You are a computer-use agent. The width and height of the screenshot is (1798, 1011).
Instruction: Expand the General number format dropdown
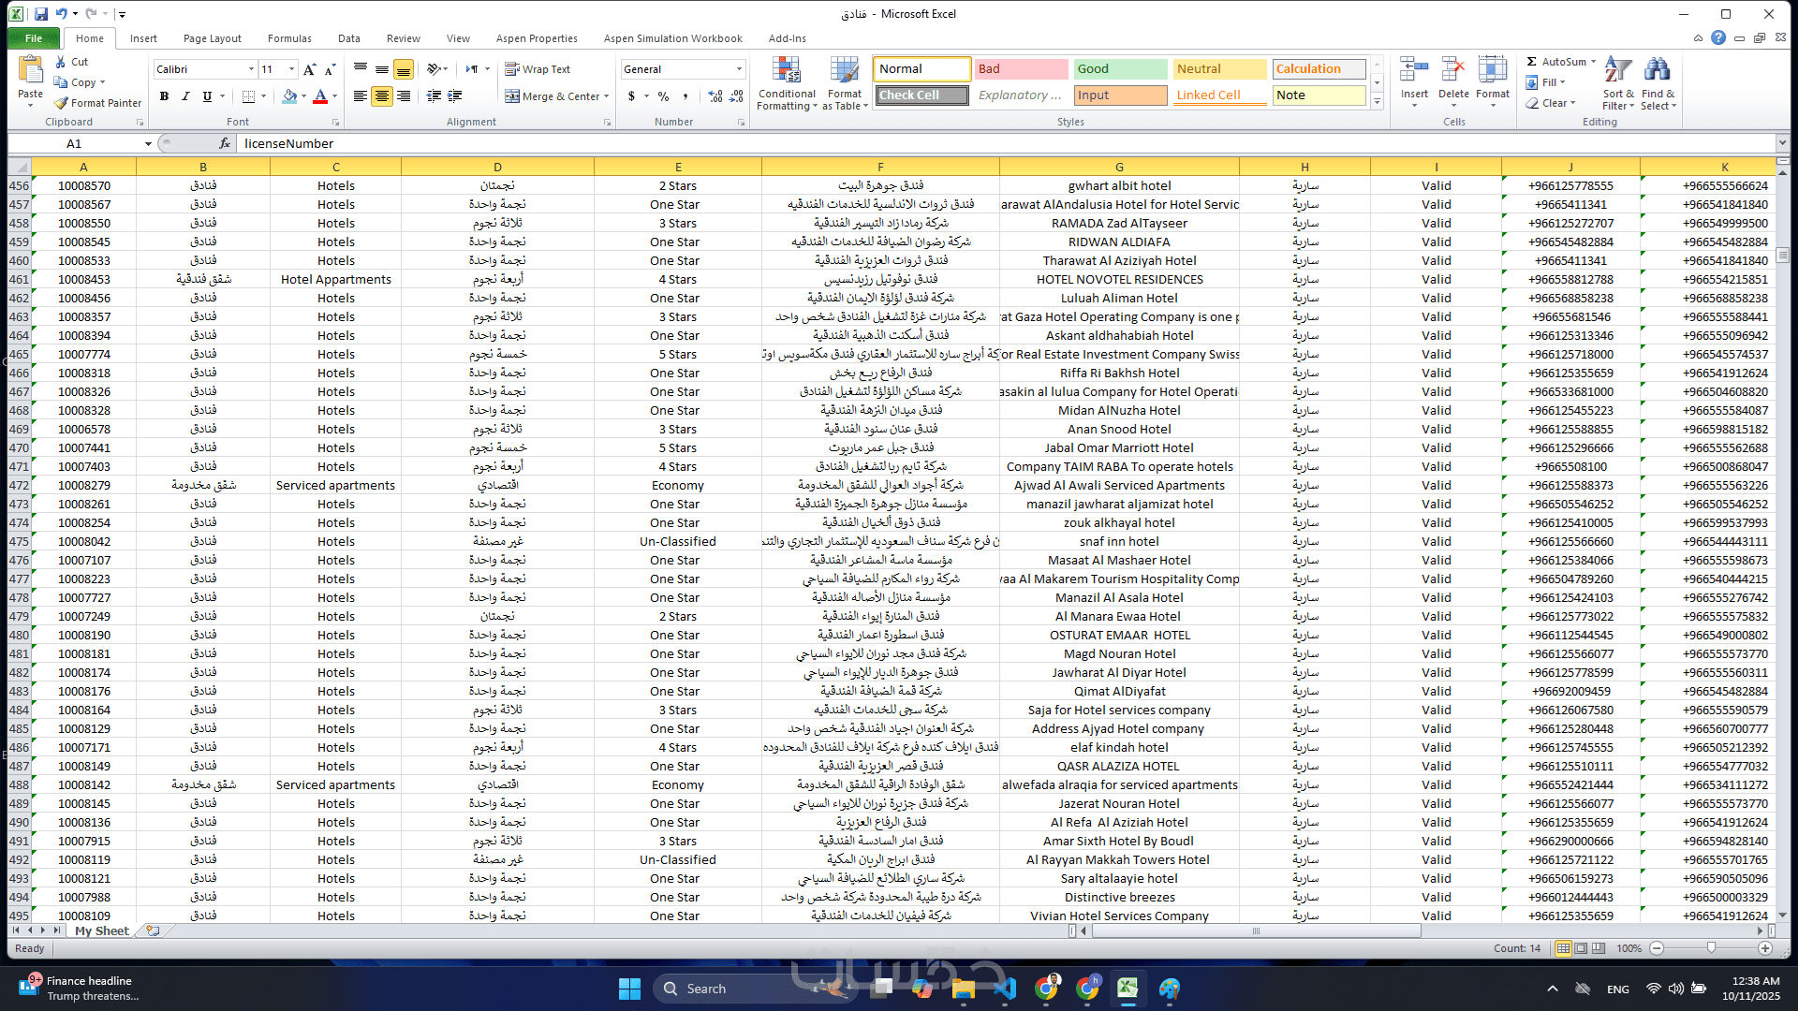[739, 69]
